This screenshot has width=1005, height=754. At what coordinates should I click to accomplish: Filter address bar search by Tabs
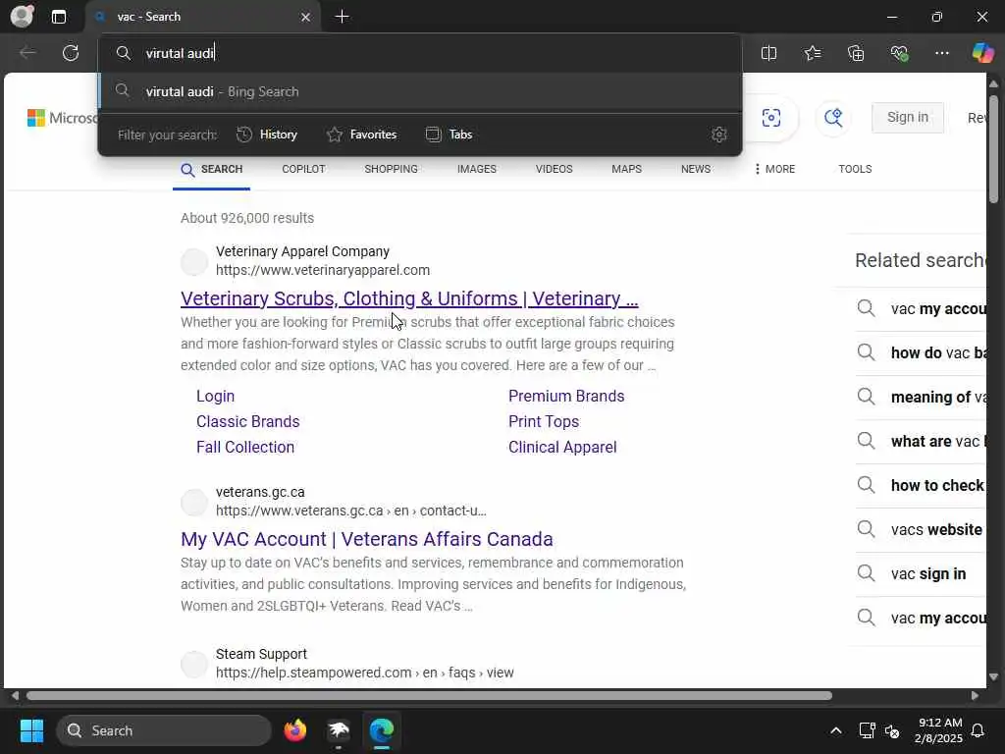point(449,135)
